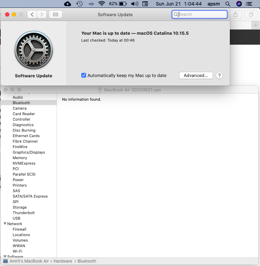Click the Last checked: Today at 00:46 text
Viewport: 260px width, 266px height.
[108, 40]
